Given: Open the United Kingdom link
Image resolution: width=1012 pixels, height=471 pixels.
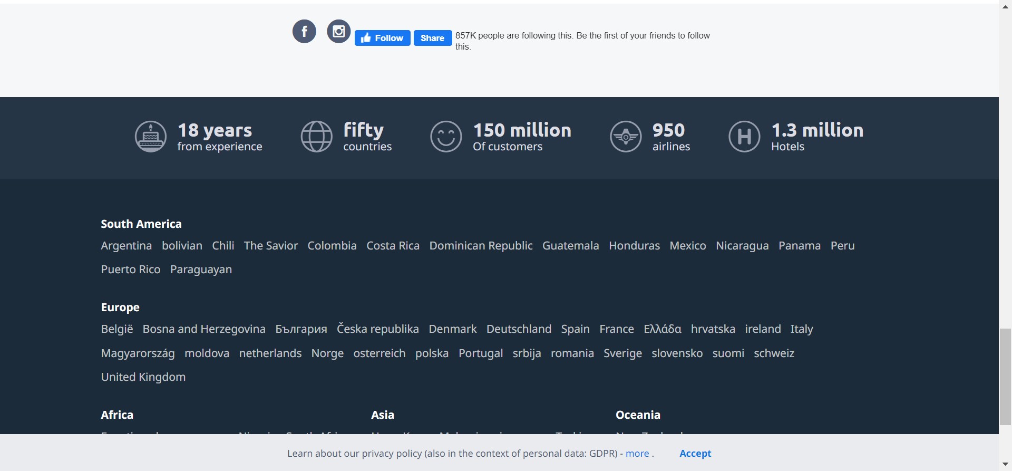Looking at the screenshot, I should 143,377.
